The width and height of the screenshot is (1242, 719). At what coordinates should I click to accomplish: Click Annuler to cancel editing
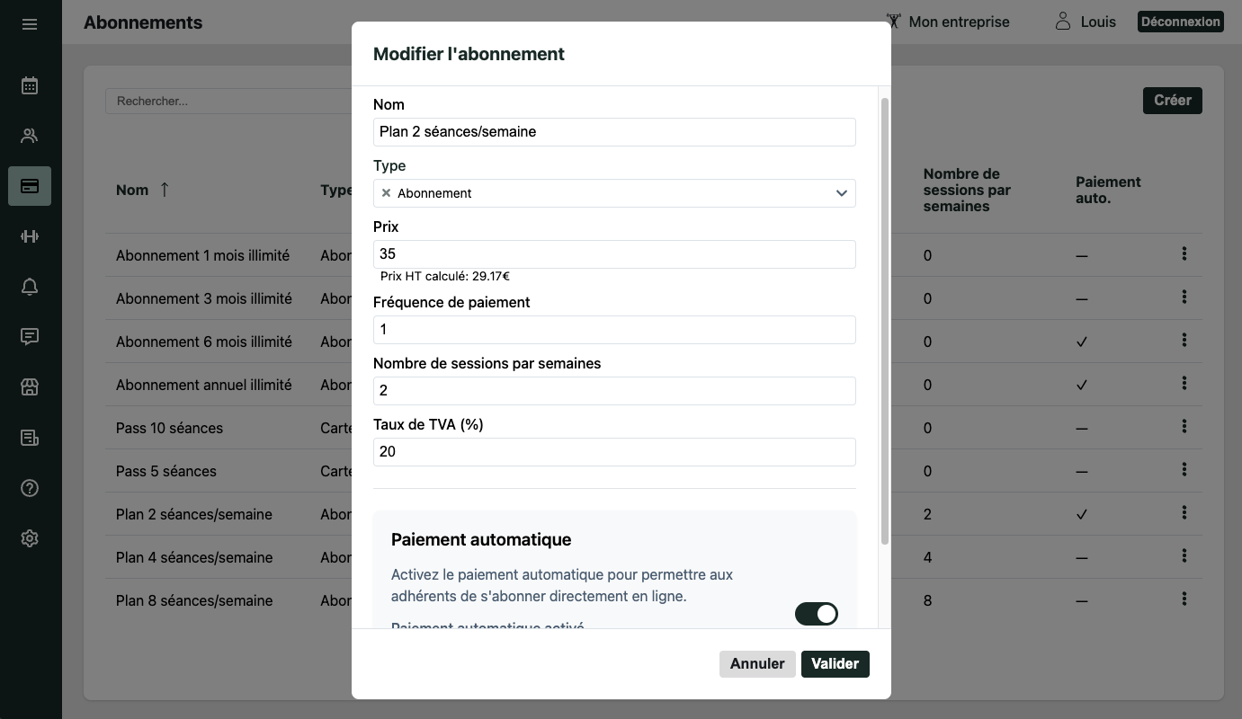click(757, 664)
